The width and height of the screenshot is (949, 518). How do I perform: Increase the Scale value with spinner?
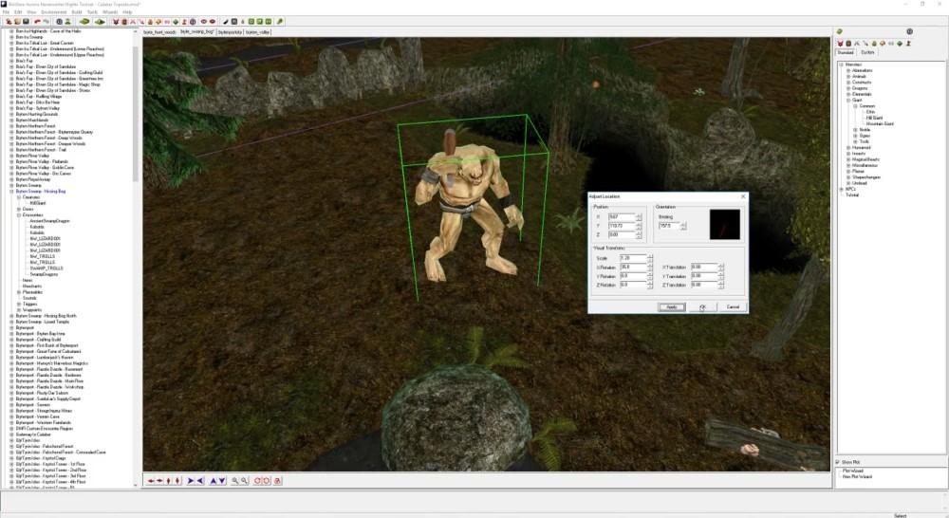coord(650,256)
